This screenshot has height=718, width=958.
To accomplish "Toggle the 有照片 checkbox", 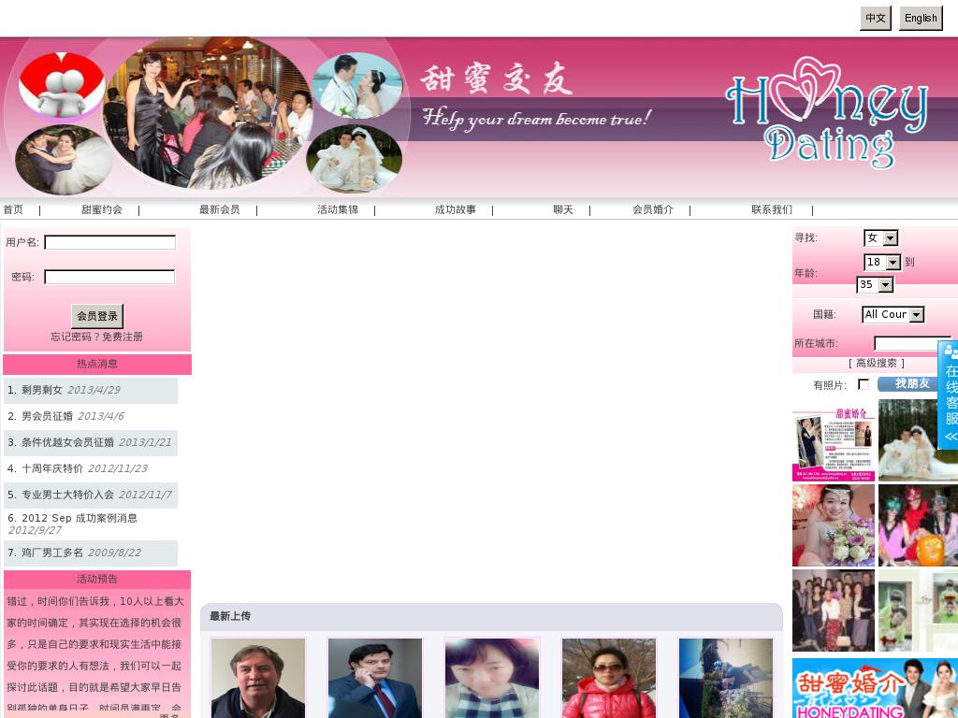I will click(864, 384).
